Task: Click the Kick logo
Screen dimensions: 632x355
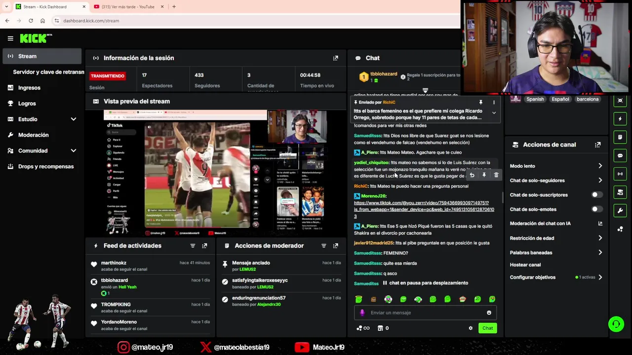Action: (x=36, y=38)
